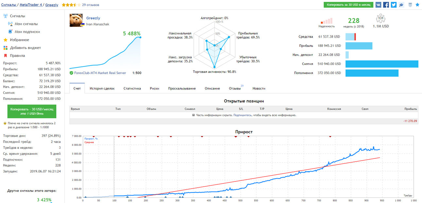Click the Прибыльных трейдов: 69.5% label

coord(249,35)
